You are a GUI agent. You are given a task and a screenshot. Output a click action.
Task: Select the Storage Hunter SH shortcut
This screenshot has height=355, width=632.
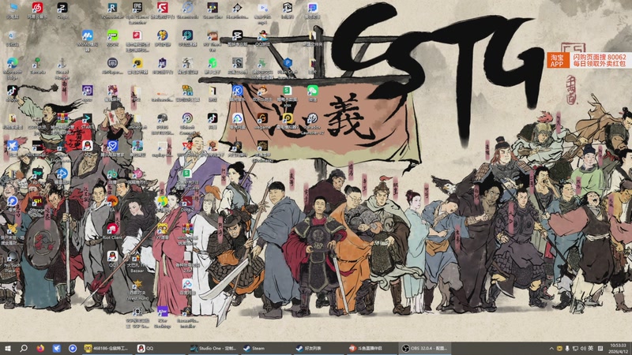(37, 205)
